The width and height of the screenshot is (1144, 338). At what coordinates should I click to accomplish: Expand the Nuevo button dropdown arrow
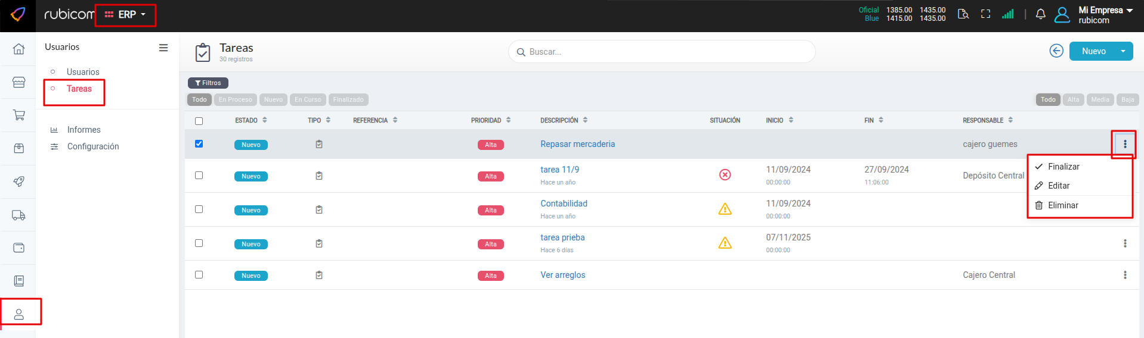pos(1123,51)
